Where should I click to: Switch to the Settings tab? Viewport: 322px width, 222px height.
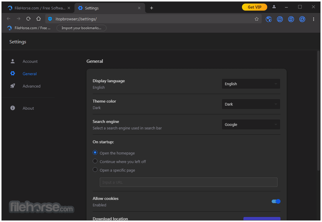tap(110, 8)
